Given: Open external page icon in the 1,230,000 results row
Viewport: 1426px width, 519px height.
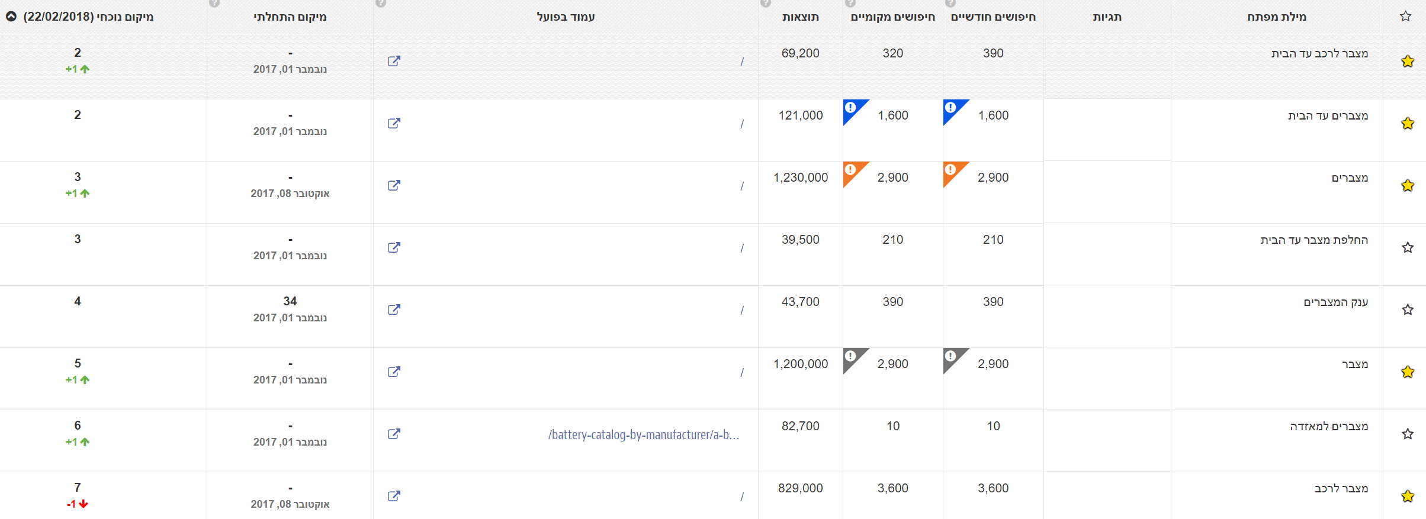Looking at the screenshot, I should coord(394,185).
